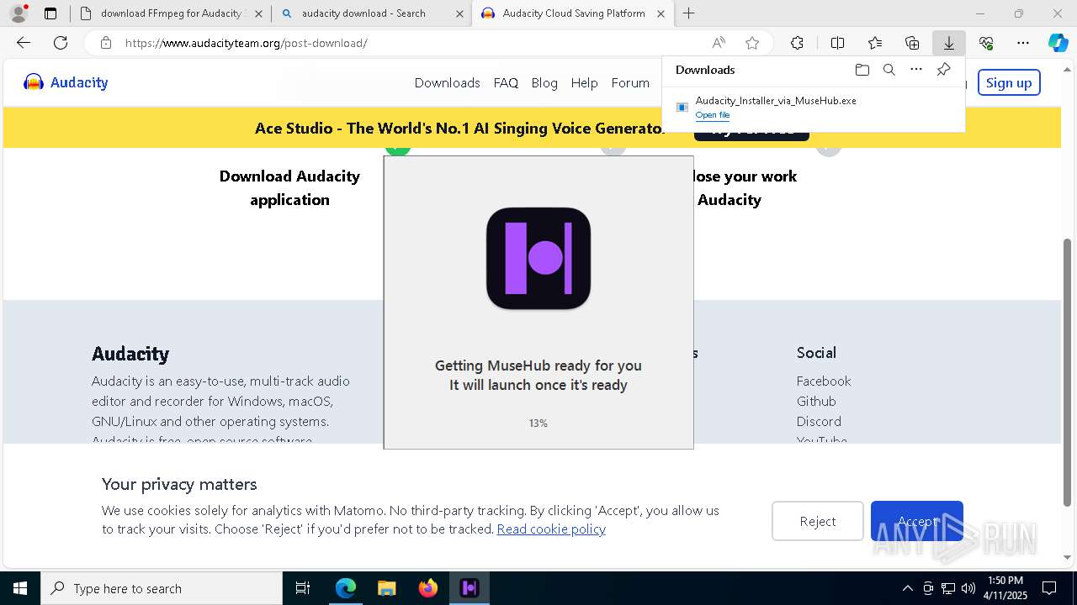
Task: Click the Ace Studio banner ad text
Action: coord(459,129)
